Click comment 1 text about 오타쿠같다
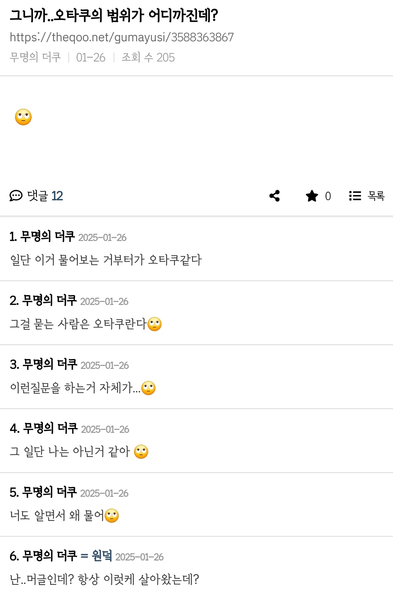The height and width of the screenshot is (596, 393). point(106,260)
